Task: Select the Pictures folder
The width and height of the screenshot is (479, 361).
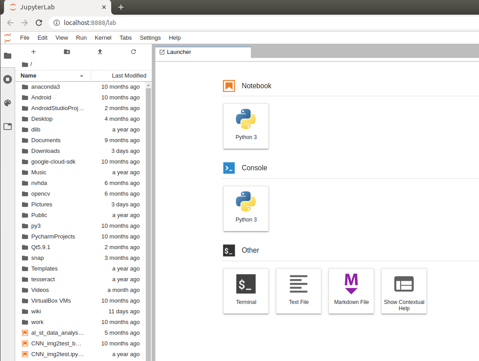Action: [x=81, y=204]
